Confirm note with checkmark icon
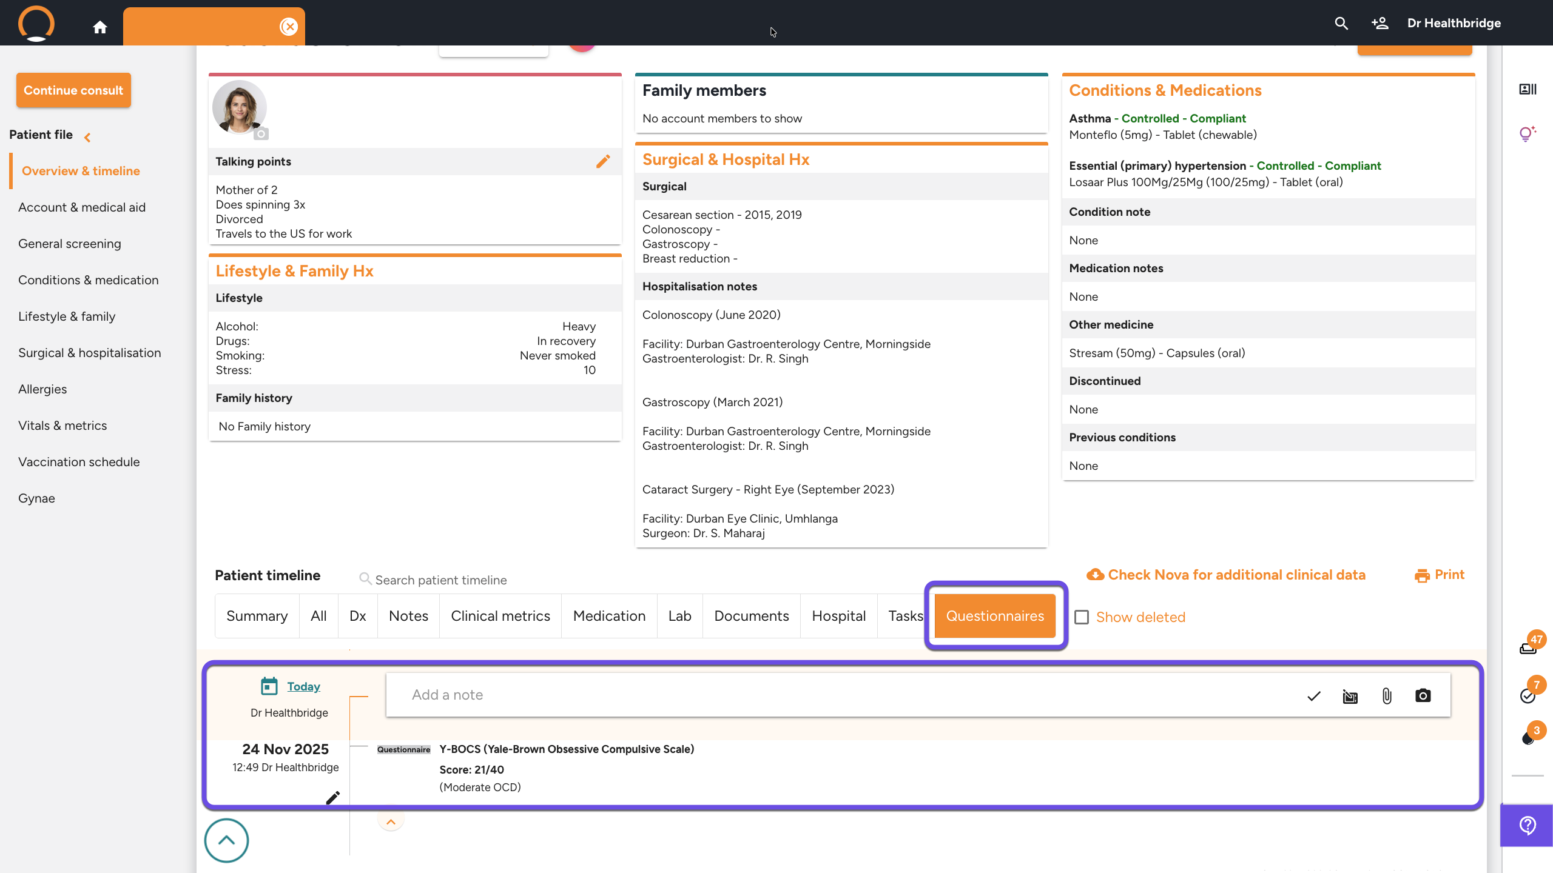This screenshot has height=873, width=1553. click(1314, 695)
